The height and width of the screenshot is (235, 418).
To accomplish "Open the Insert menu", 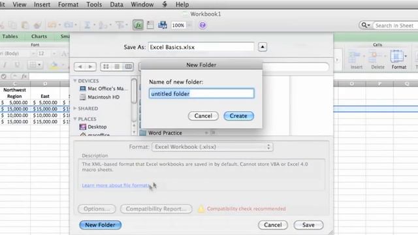I will (42, 5).
